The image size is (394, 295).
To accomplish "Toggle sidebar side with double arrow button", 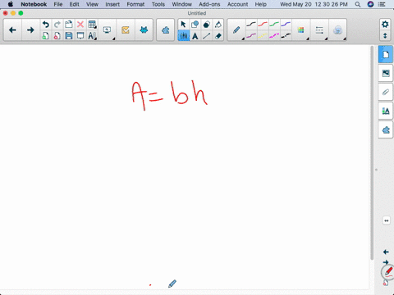I will (387, 220).
